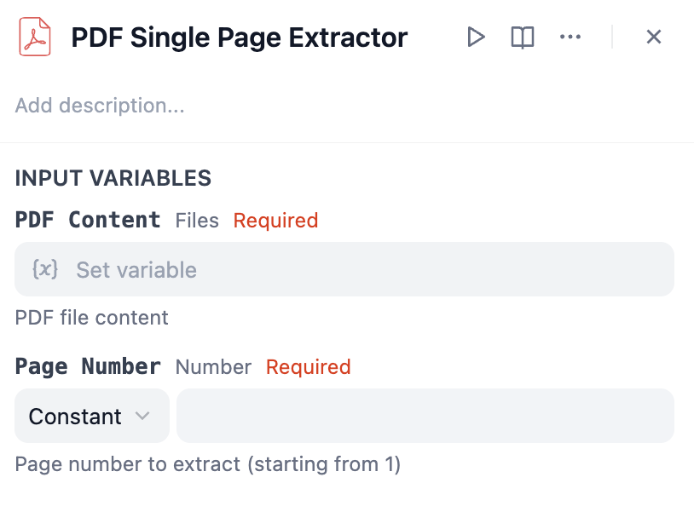The image size is (694, 506).
Task: Close the PDF Single Page Extractor panel
Action: point(654,37)
